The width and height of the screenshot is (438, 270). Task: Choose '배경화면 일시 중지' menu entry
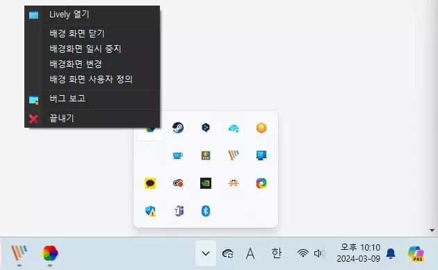click(92, 49)
